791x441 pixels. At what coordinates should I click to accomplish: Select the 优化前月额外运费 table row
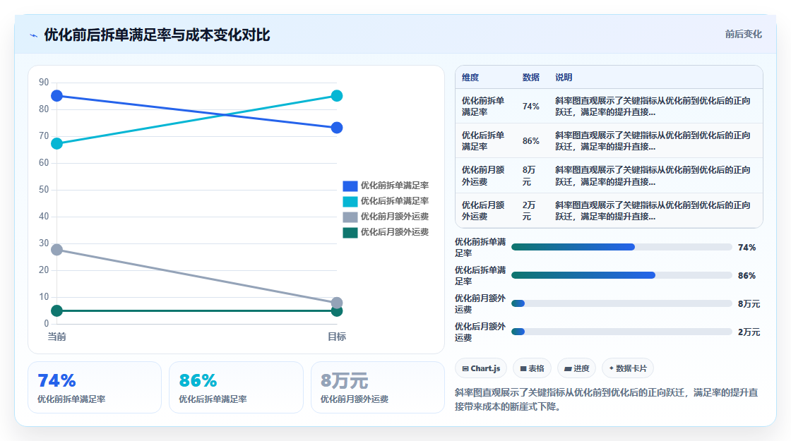tap(609, 176)
